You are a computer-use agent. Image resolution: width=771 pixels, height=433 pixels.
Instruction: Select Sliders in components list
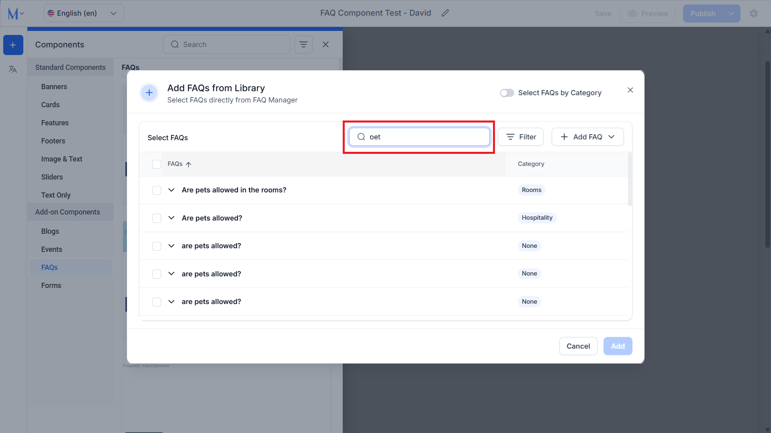pyautogui.click(x=52, y=177)
